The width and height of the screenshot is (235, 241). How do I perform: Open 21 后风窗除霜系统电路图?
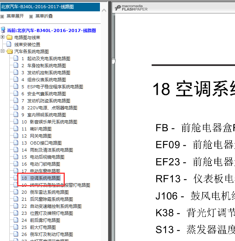click(x=47, y=199)
